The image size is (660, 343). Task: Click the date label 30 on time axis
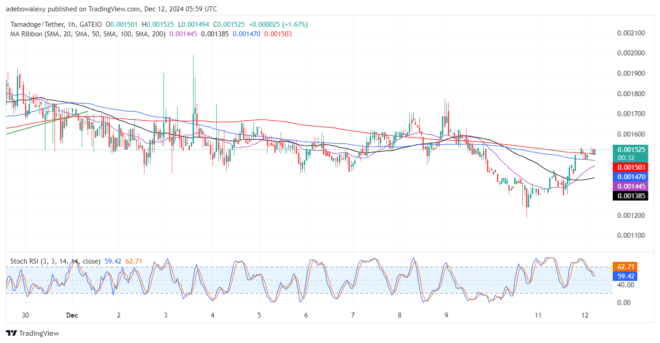[25, 315]
